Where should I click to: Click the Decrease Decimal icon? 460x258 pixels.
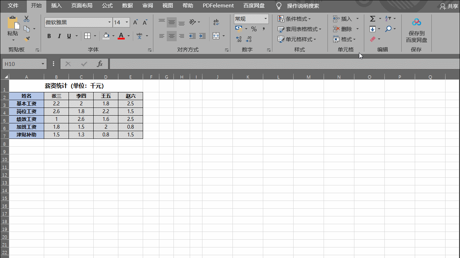pos(249,39)
